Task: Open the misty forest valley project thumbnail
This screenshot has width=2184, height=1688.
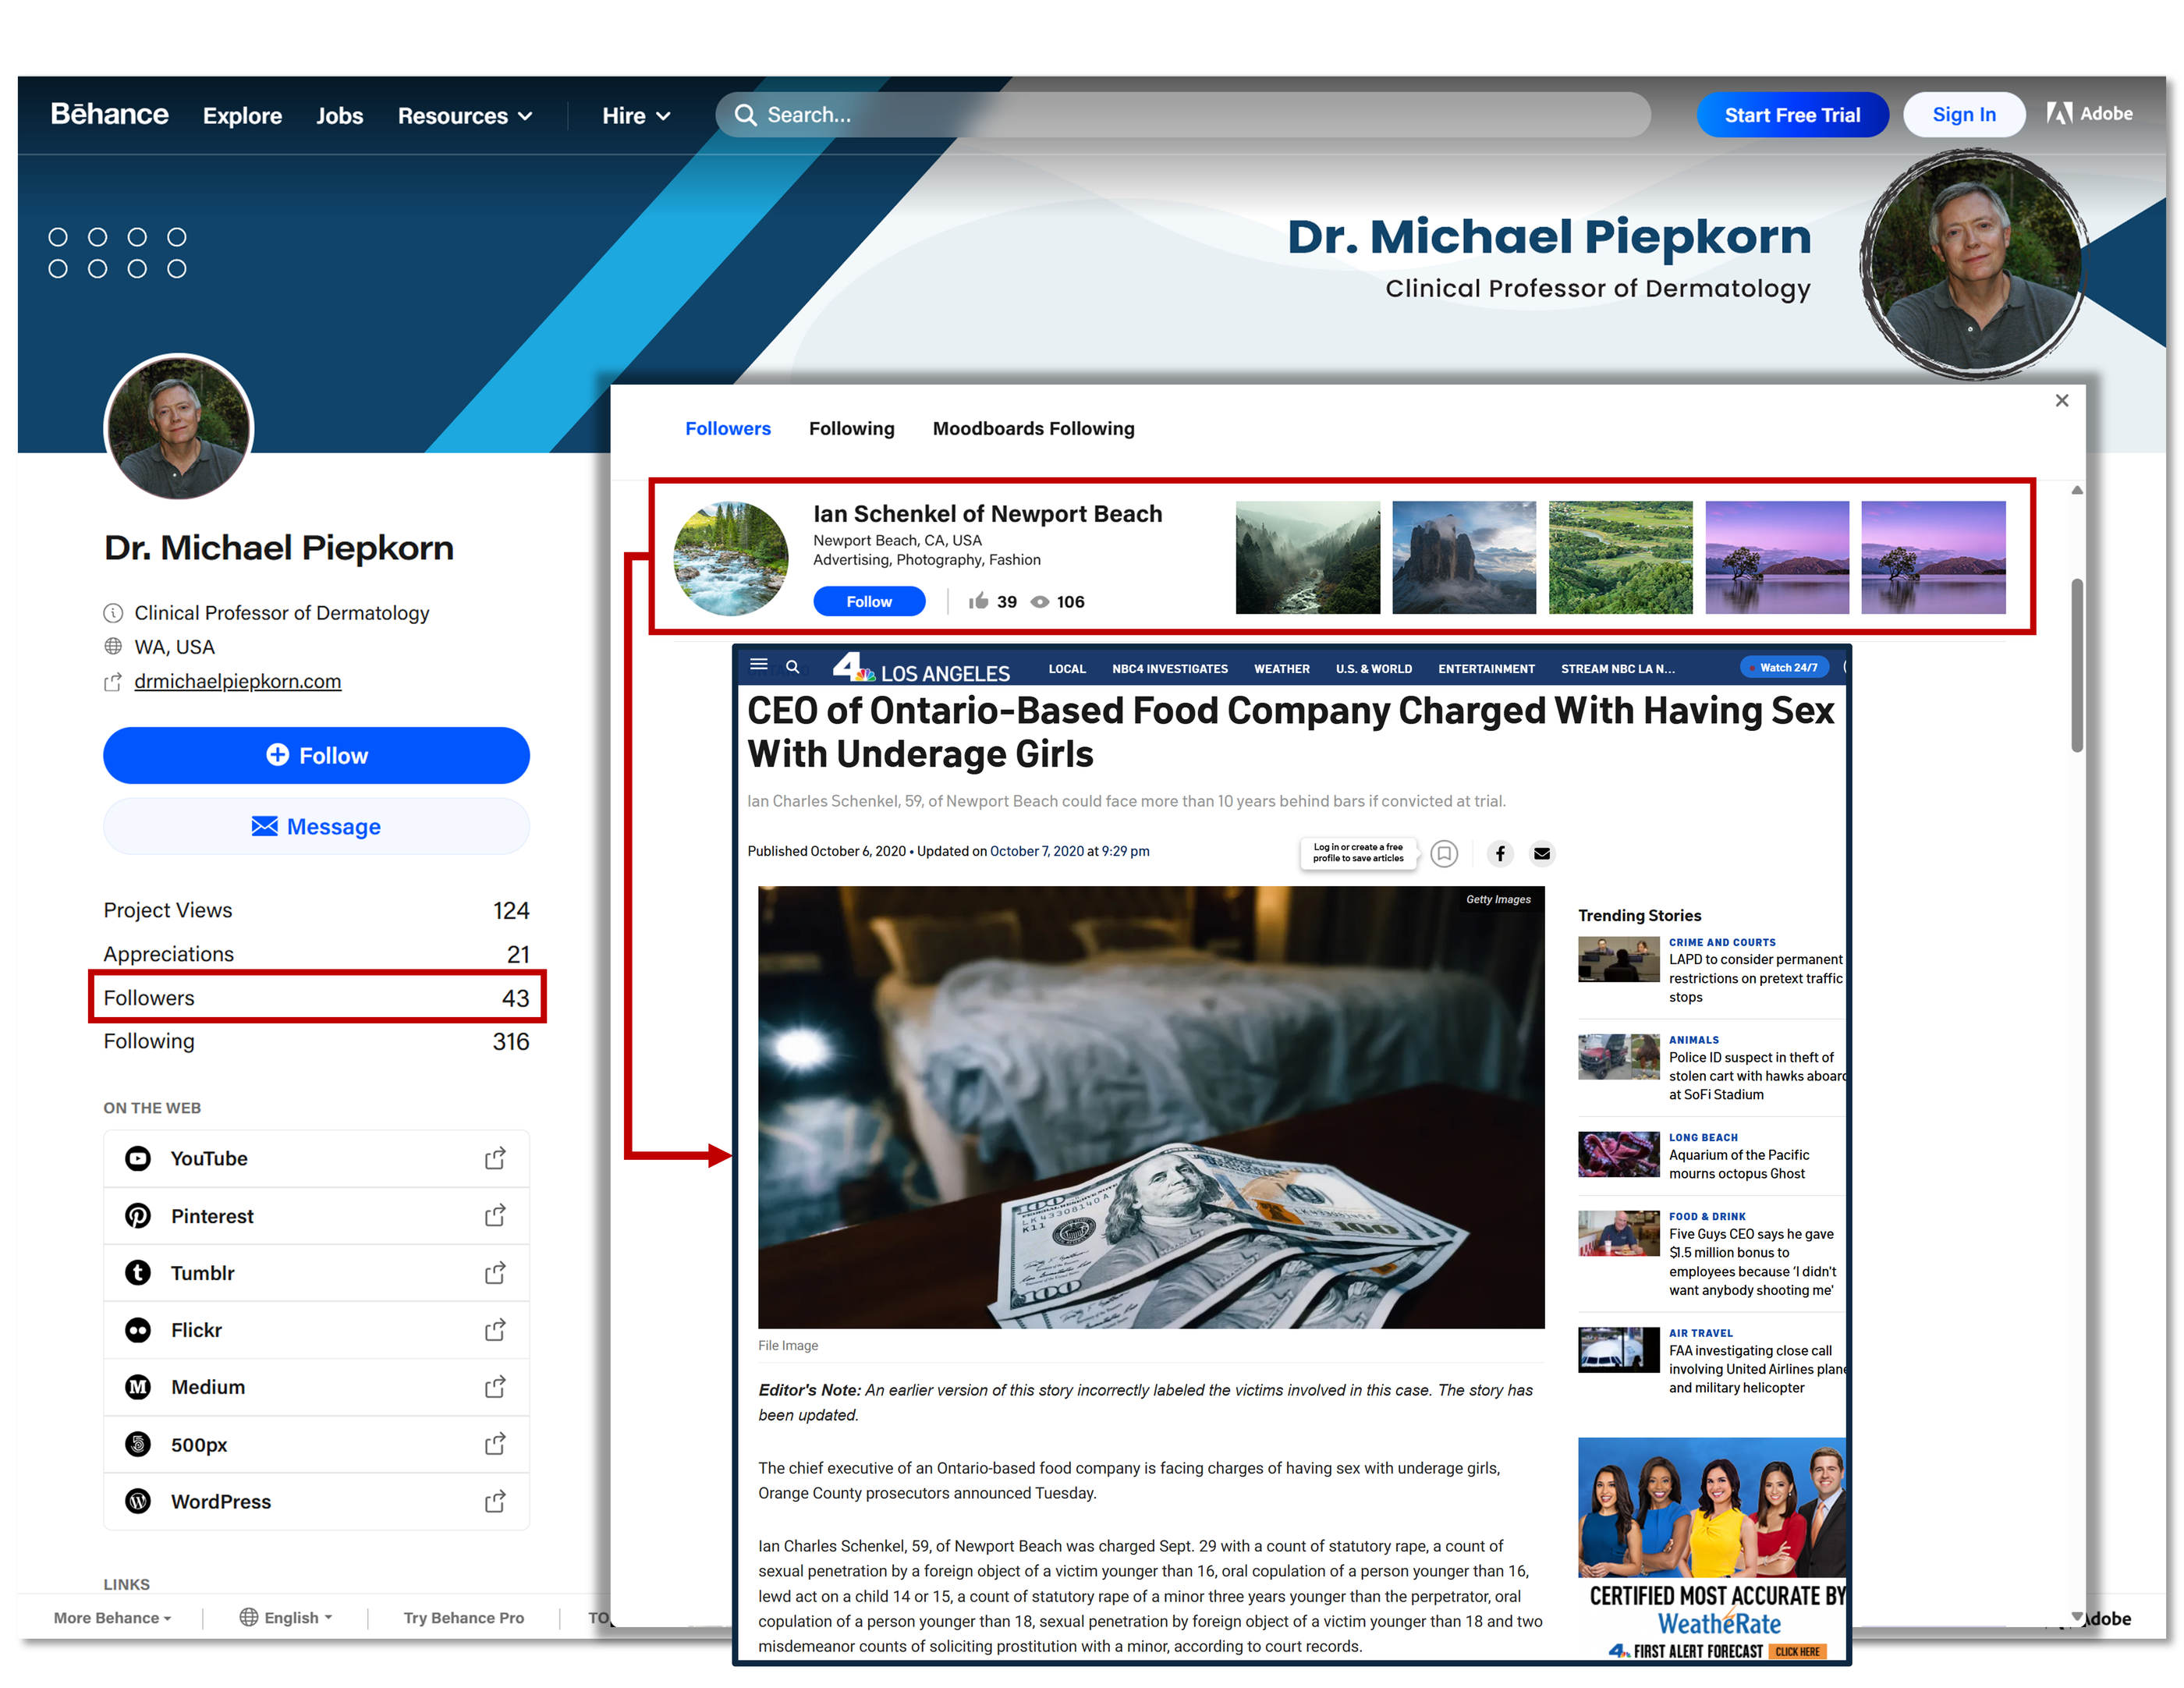Action: coord(1308,557)
